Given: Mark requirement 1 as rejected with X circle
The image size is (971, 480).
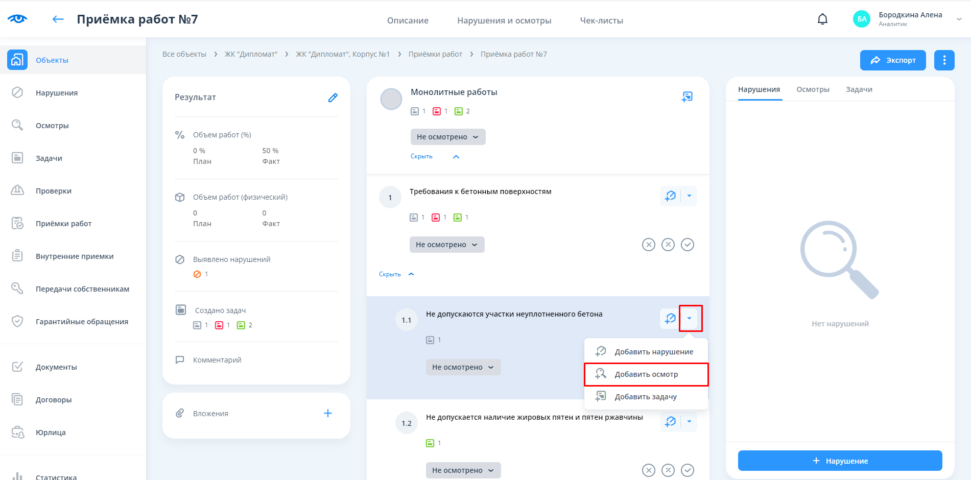Looking at the screenshot, I should pyautogui.click(x=648, y=245).
